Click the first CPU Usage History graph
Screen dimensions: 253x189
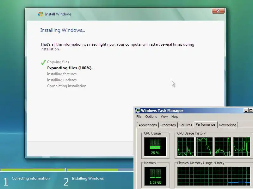point(186,146)
